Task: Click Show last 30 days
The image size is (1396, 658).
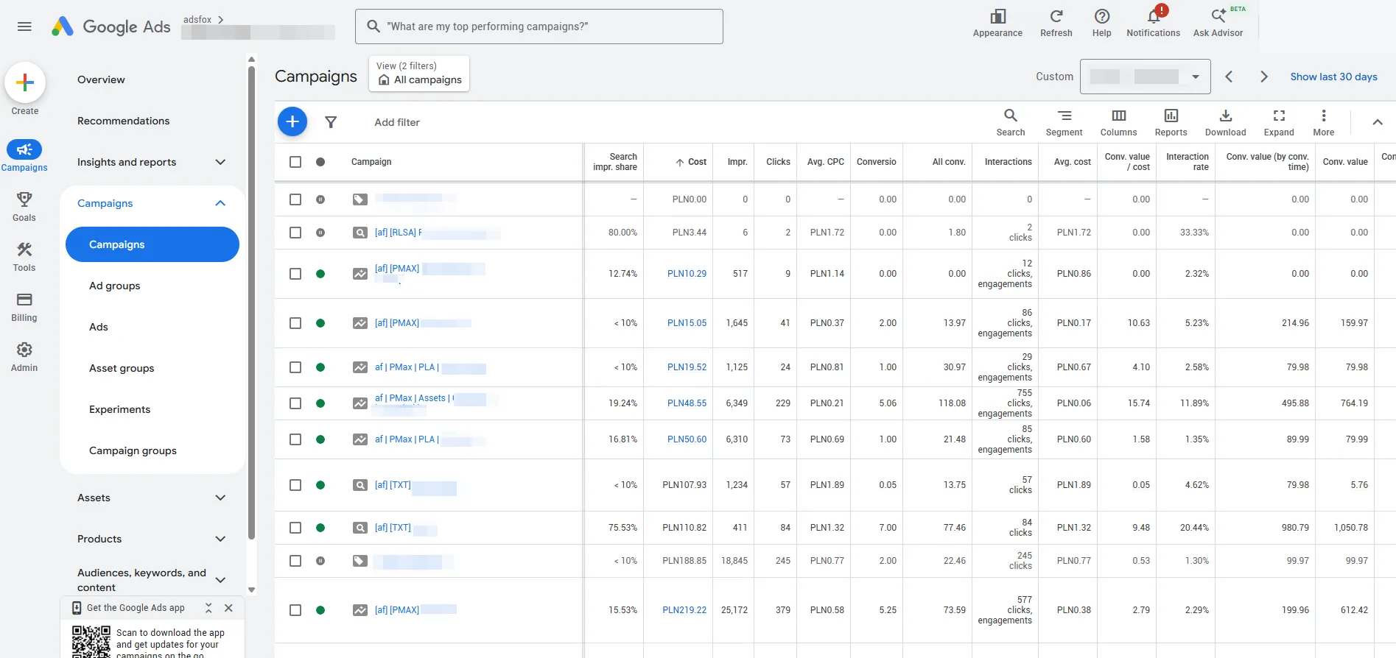Action: pos(1333,77)
